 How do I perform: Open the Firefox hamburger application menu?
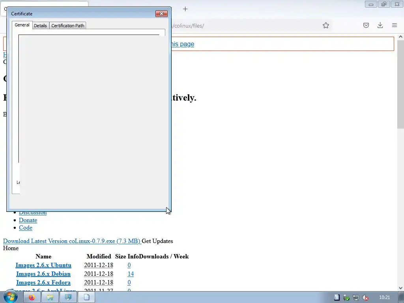point(395,25)
